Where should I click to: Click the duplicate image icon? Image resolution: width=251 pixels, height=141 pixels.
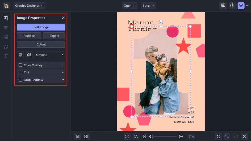click(29, 55)
